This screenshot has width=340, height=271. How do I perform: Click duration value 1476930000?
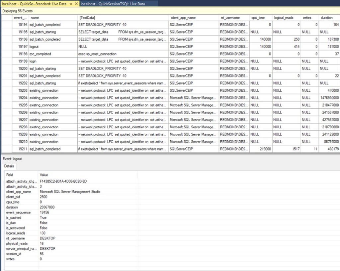tap(329, 98)
